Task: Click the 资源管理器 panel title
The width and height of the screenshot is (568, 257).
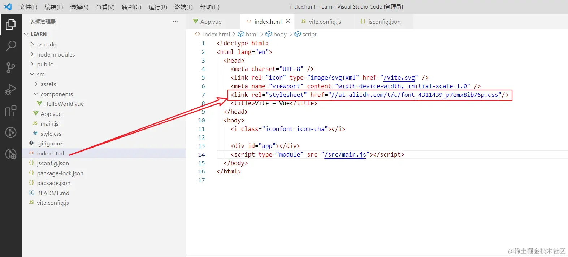Action: pyautogui.click(x=43, y=22)
